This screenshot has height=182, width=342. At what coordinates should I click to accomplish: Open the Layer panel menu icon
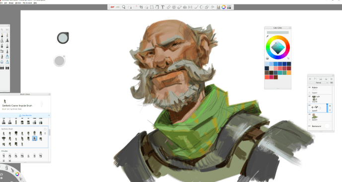[331, 79]
